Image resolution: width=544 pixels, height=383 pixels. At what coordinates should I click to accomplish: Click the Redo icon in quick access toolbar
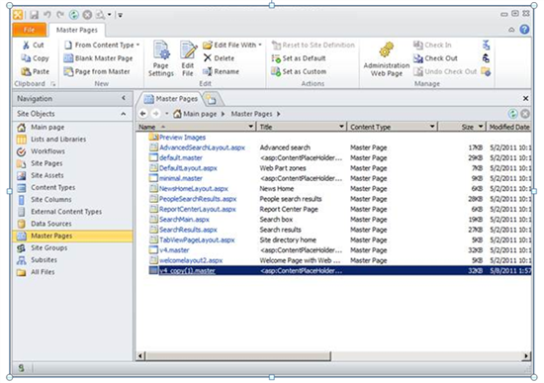tap(60, 15)
